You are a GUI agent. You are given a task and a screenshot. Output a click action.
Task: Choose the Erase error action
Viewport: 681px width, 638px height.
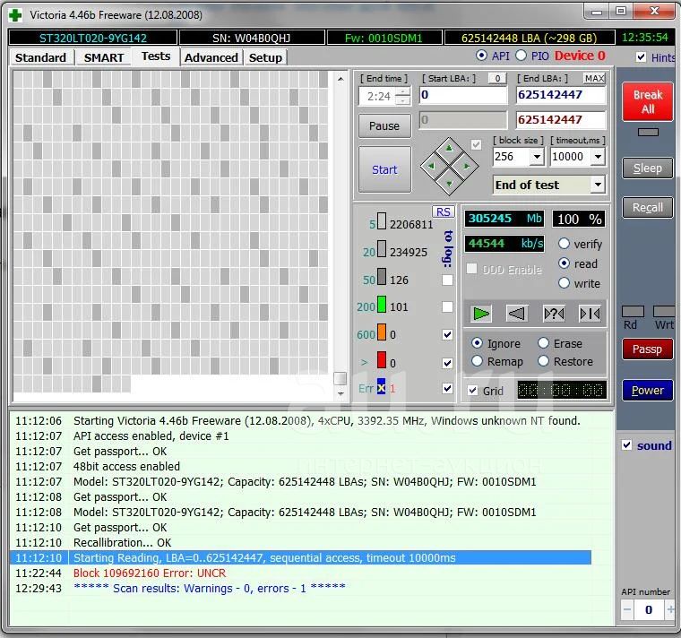click(x=543, y=343)
